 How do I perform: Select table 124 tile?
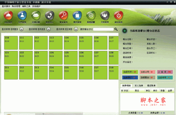point(56,58)
